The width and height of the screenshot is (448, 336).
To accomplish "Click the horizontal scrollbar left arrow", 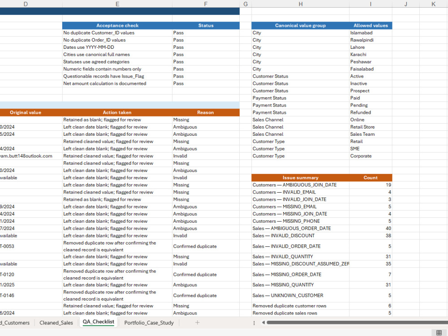I will click(263, 323).
